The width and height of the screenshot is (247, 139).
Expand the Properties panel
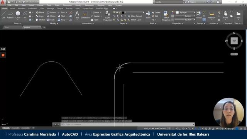[178, 23]
